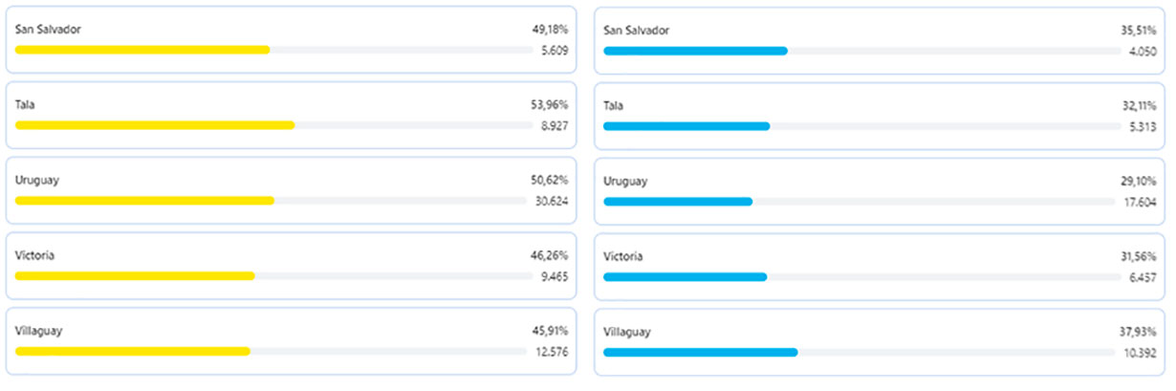This screenshot has height=391, width=1176.
Task: Click the 35,51% San Salvador percentage
Action: pos(1138,30)
